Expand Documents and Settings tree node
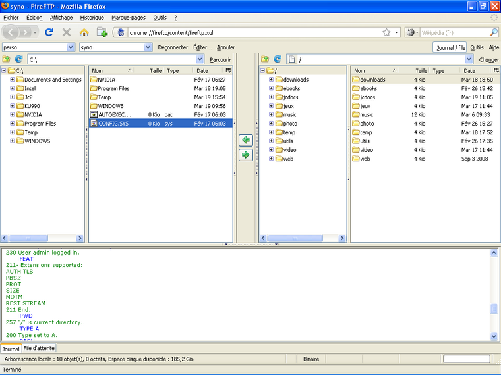501x375 pixels. (x=12, y=80)
